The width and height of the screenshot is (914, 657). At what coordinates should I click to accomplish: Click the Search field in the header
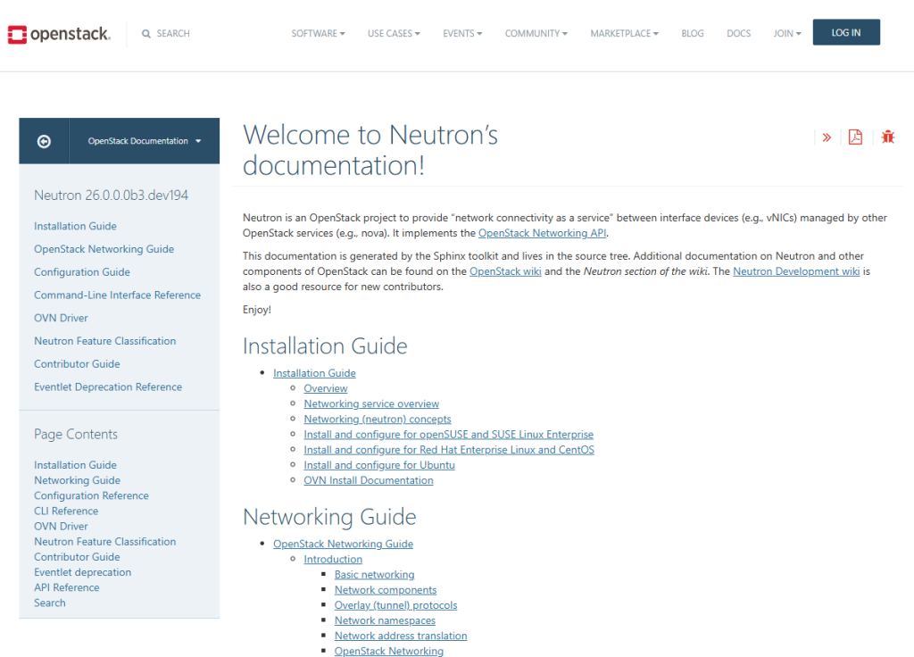click(x=173, y=34)
